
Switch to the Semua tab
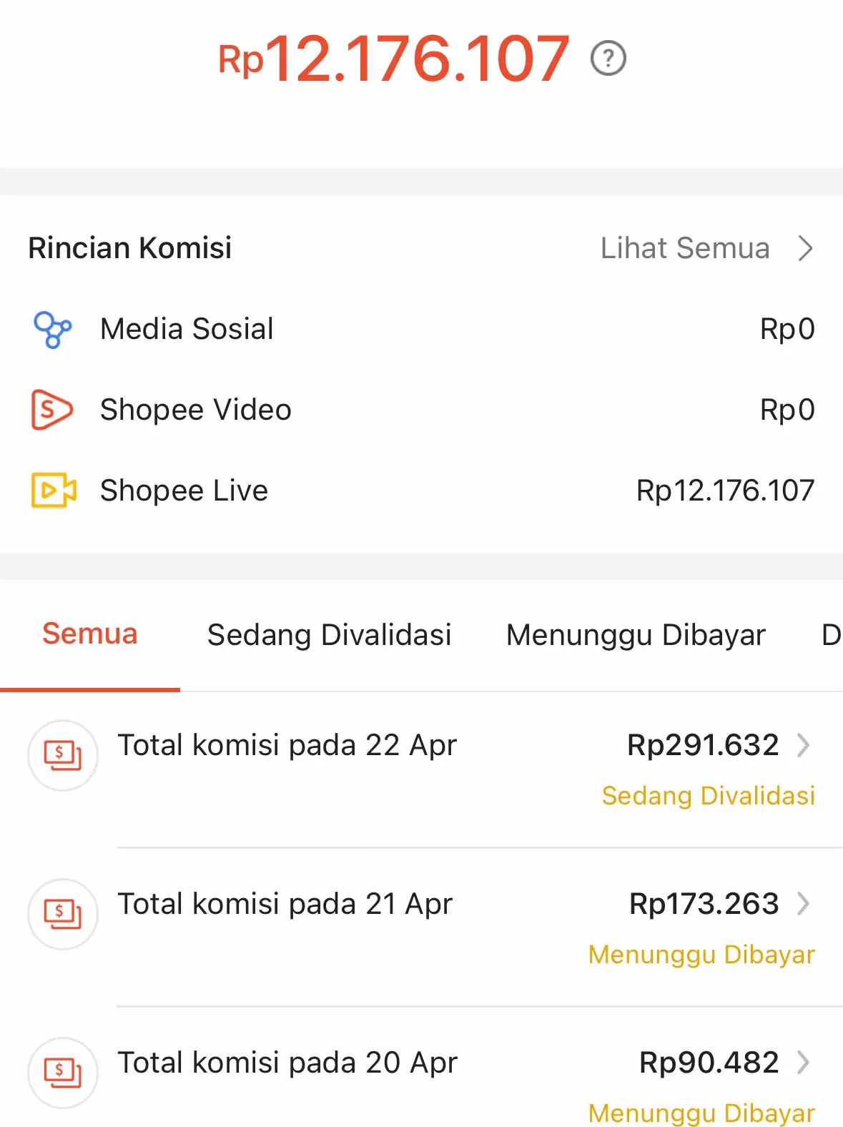click(89, 634)
